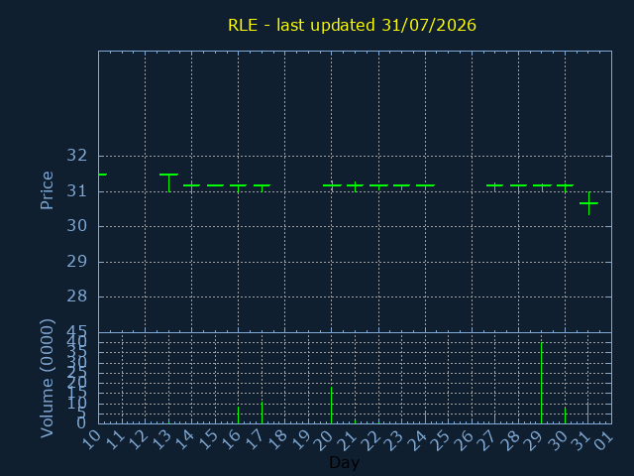Click the day 15 flat price marker
The height and width of the screenshot is (476, 634).
point(215,185)
